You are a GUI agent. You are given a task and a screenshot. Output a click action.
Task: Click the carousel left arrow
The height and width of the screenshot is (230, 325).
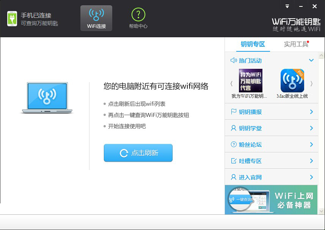tap(231, 83)
